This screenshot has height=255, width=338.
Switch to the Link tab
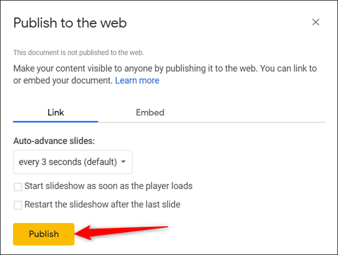[56, 112]
